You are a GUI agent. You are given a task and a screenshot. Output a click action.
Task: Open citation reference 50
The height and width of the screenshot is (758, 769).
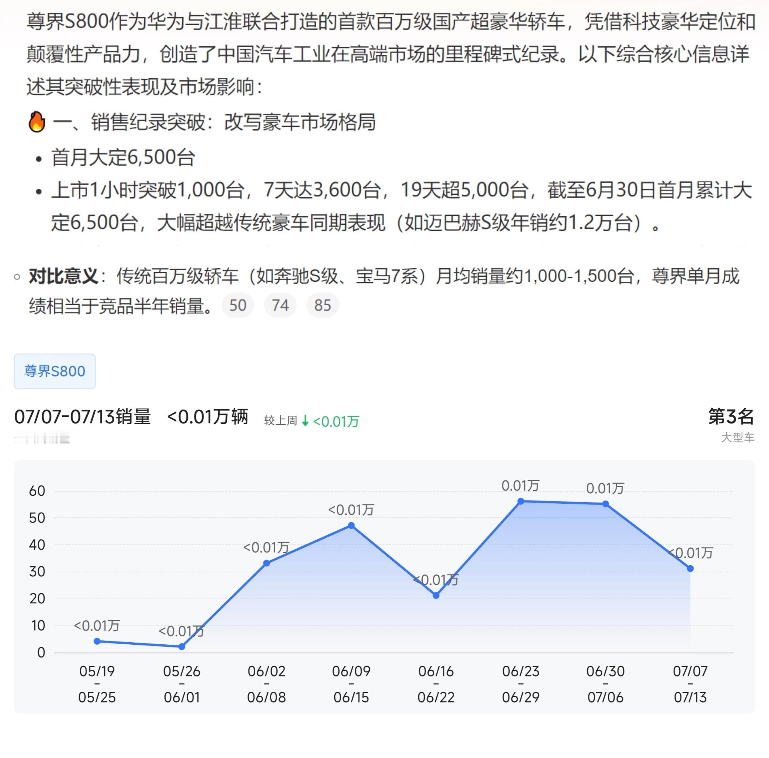click(x=238, y=305)
